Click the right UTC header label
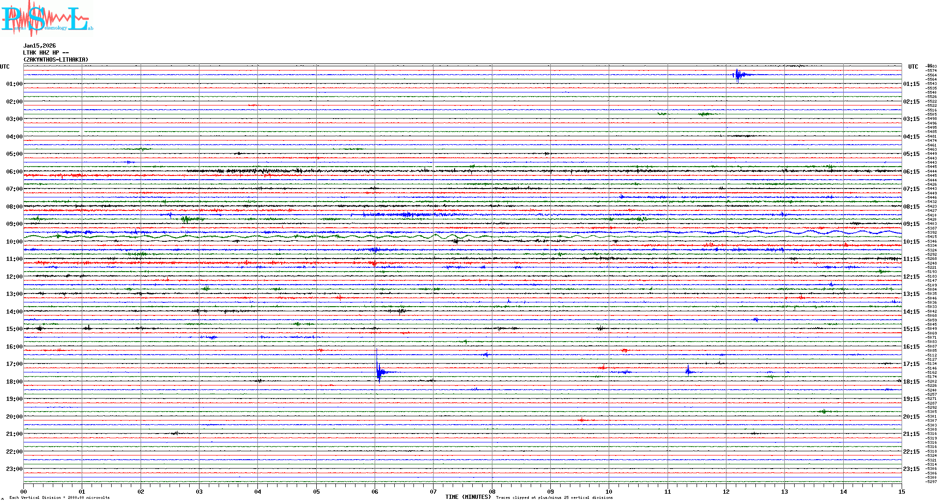The image size is (939, 504). pyautogui.click(x=913, y=67)
